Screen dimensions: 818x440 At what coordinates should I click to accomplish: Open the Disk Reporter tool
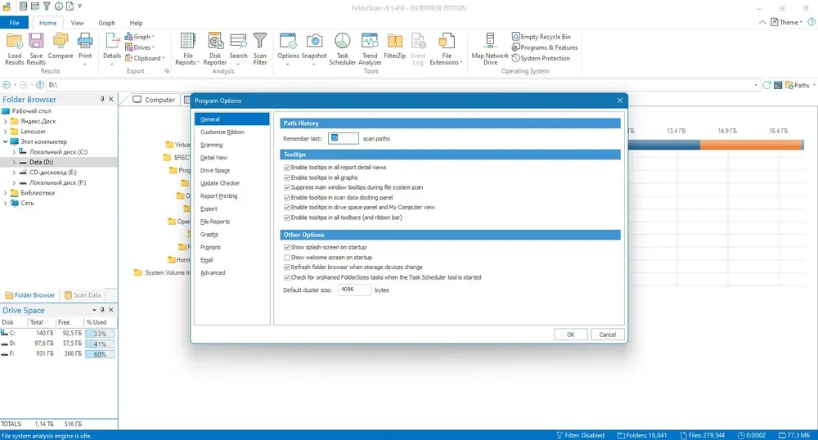click(x=215, y=49)
